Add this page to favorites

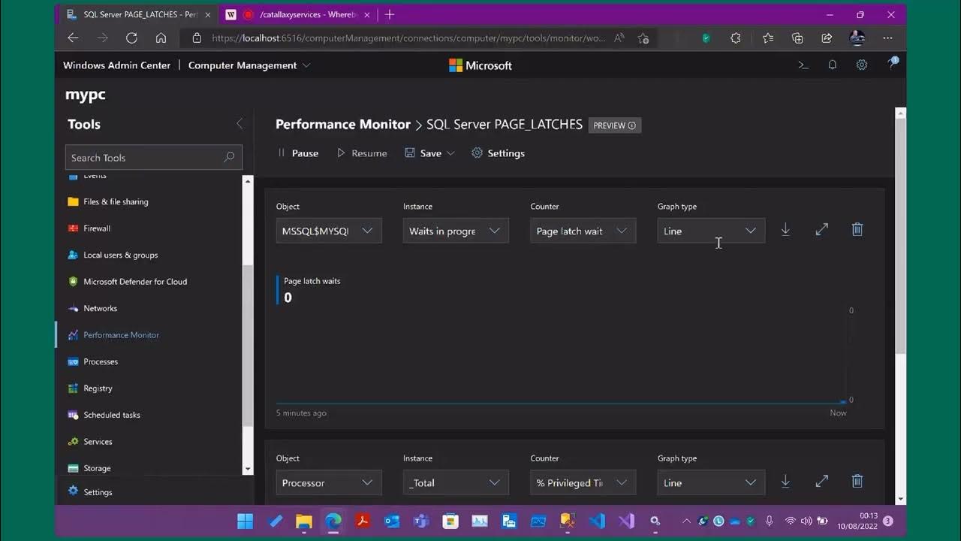[643, 38]
